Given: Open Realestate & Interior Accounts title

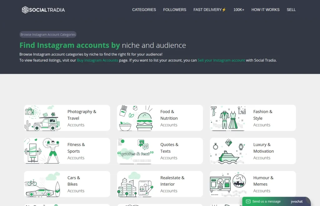Looking at the screenshot, I should 172,184.
